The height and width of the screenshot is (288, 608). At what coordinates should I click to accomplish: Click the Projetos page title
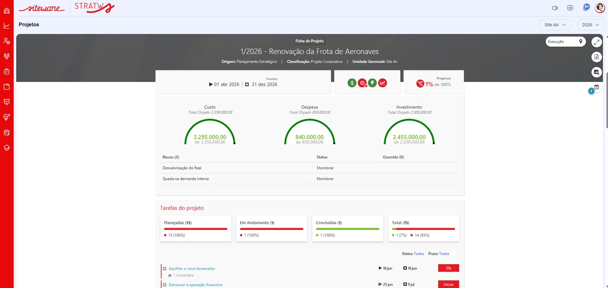coord(29,24)
